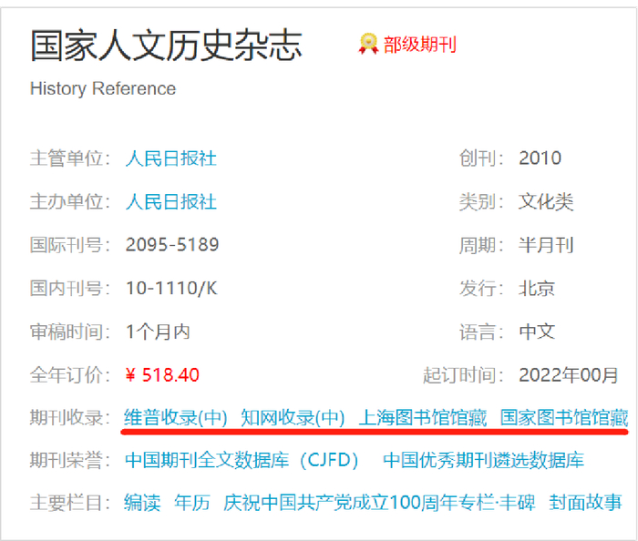Click the subtitle History Reference
638x541 pixels.
tap(103, 88)
